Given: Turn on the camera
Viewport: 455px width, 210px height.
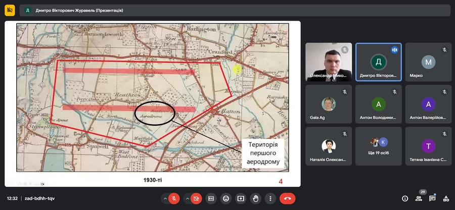Looking at the screenshot, I should point(196,198).
